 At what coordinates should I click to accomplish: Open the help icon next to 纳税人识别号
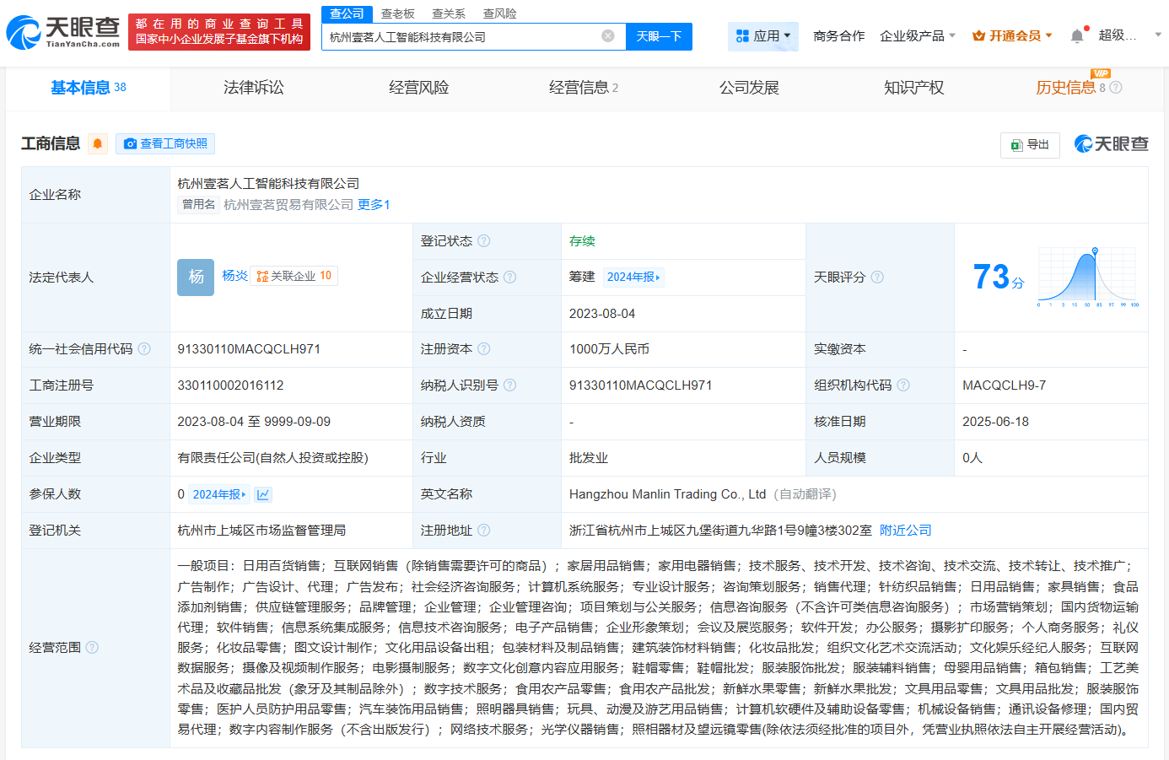click(x=509, y=385)
